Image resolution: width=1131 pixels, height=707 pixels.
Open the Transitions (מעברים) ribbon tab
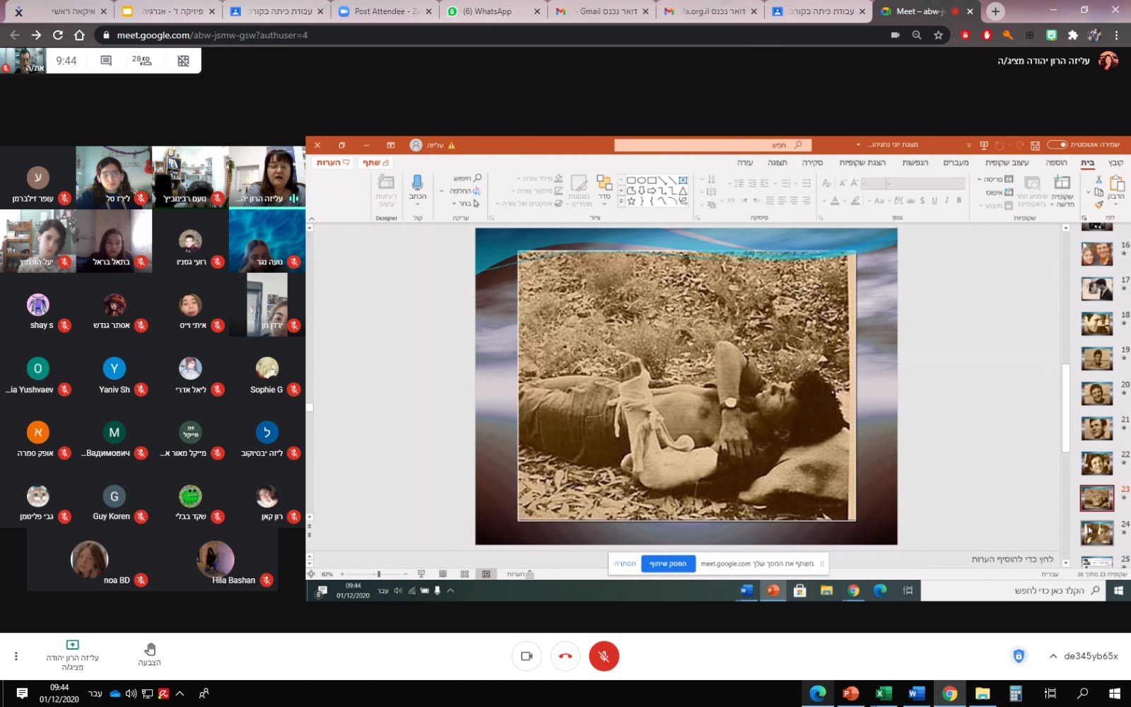[x=956, y=163]
